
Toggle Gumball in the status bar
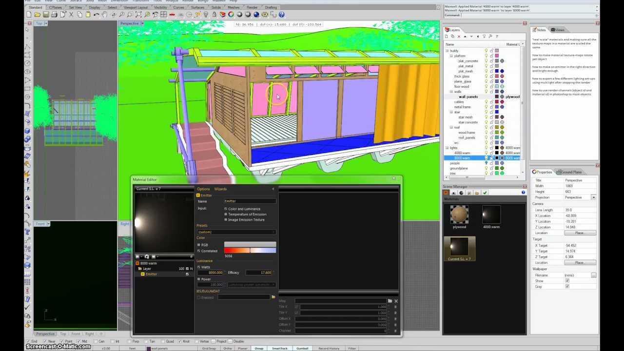coord(302,349)
